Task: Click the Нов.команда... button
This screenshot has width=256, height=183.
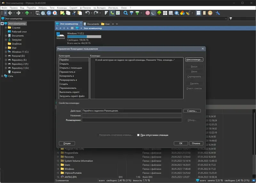Action: (x=194, y=60)
